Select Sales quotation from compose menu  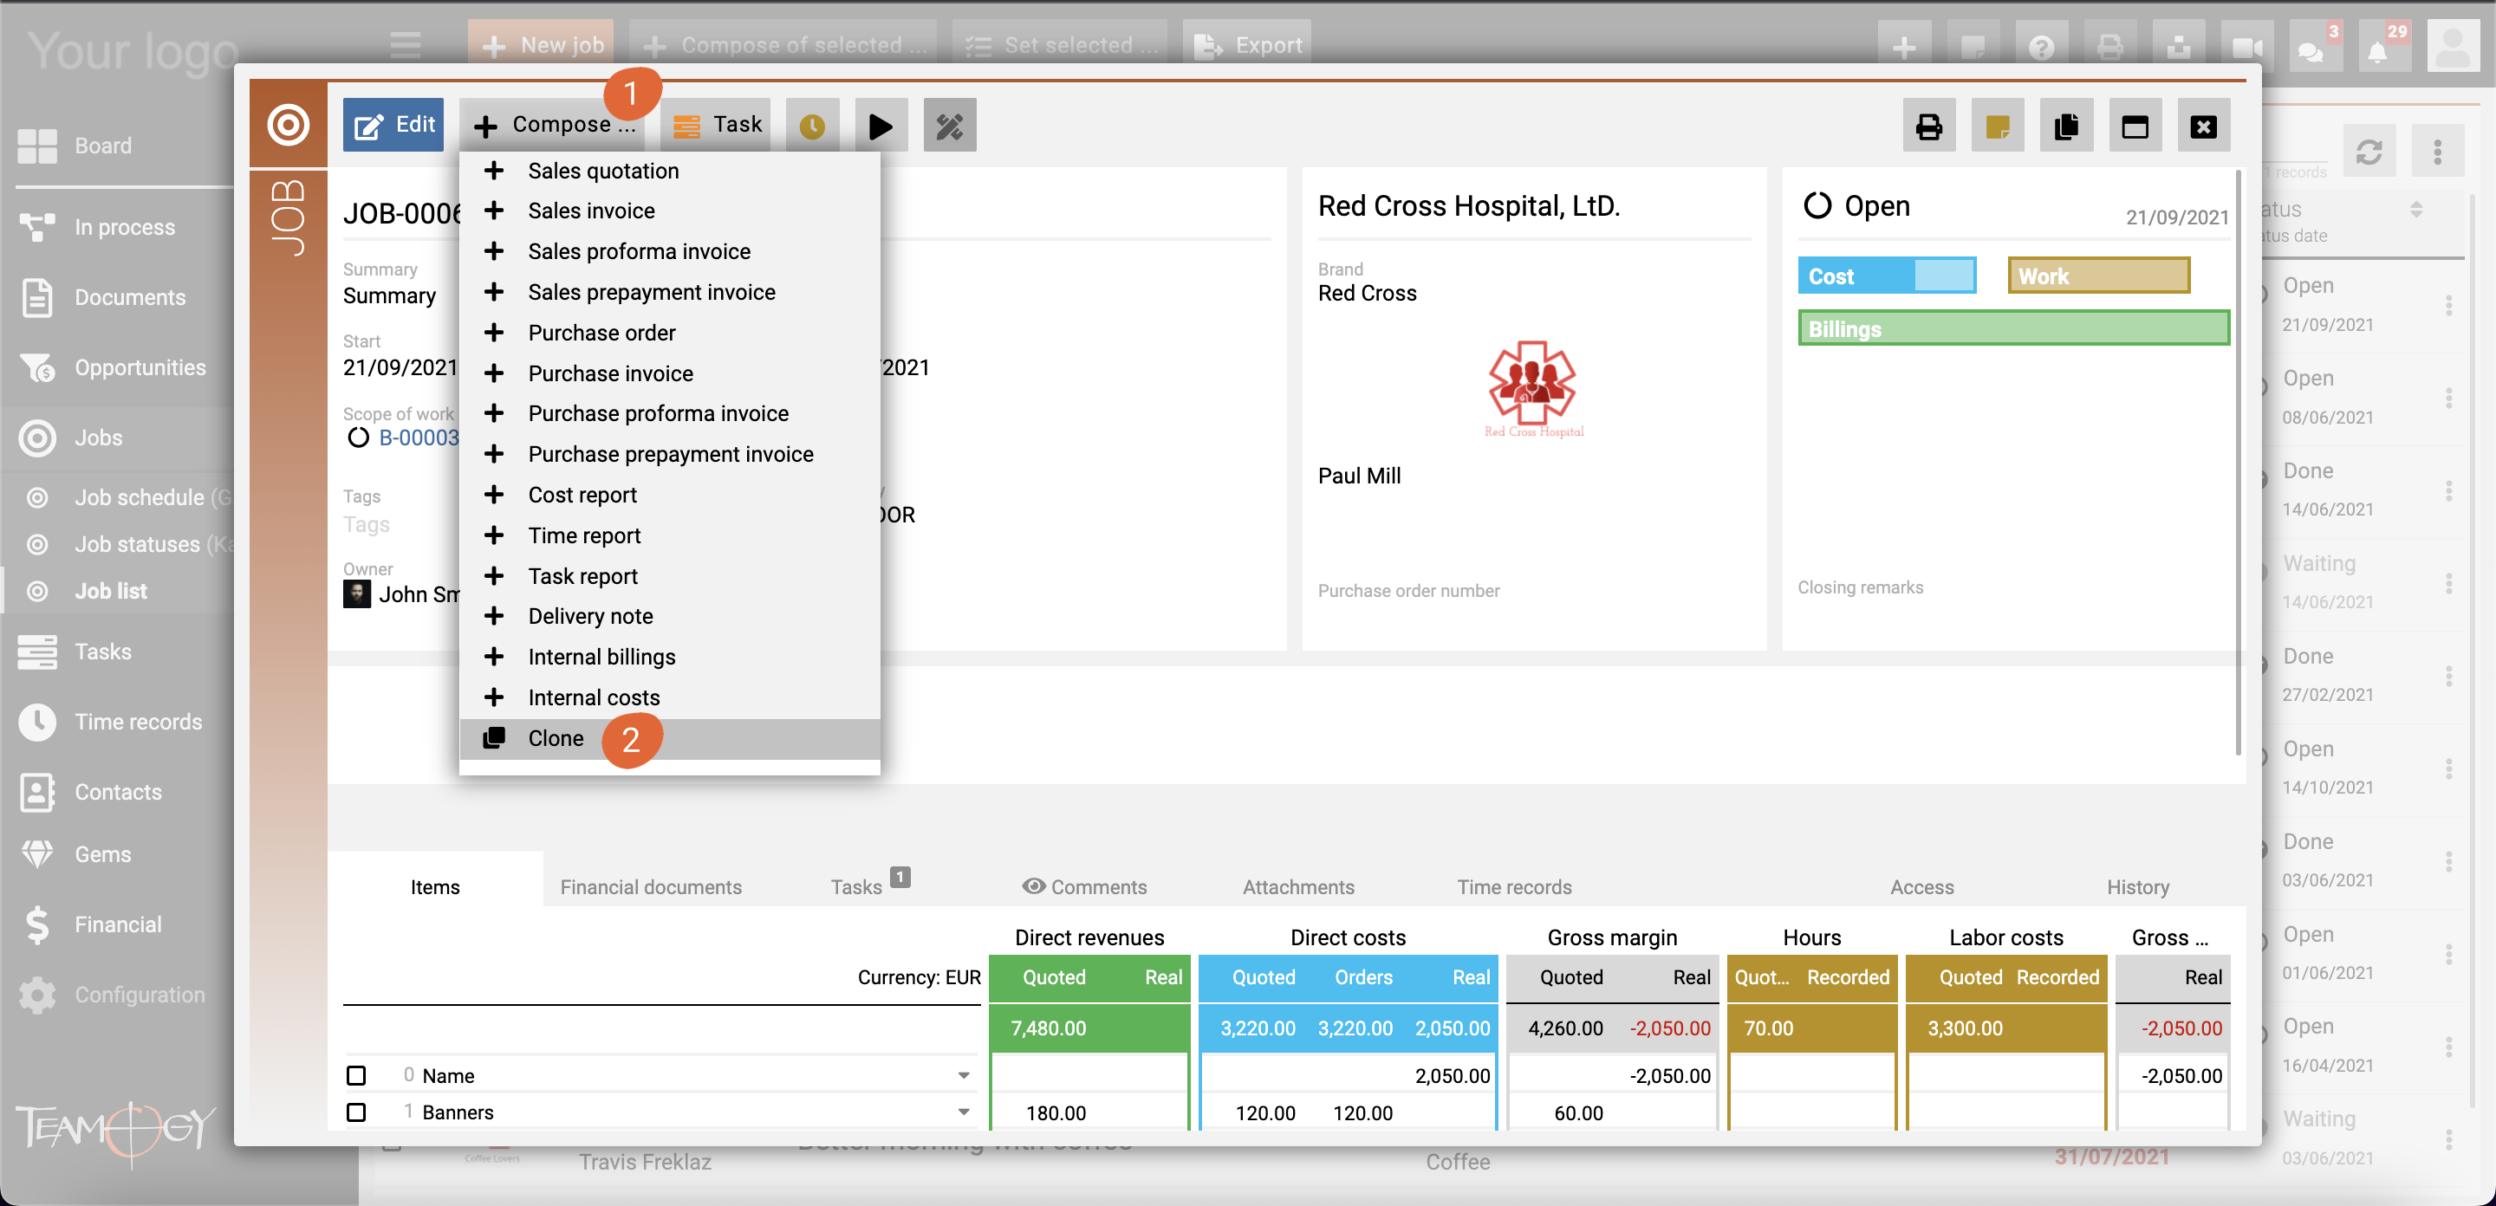point(670,171)
